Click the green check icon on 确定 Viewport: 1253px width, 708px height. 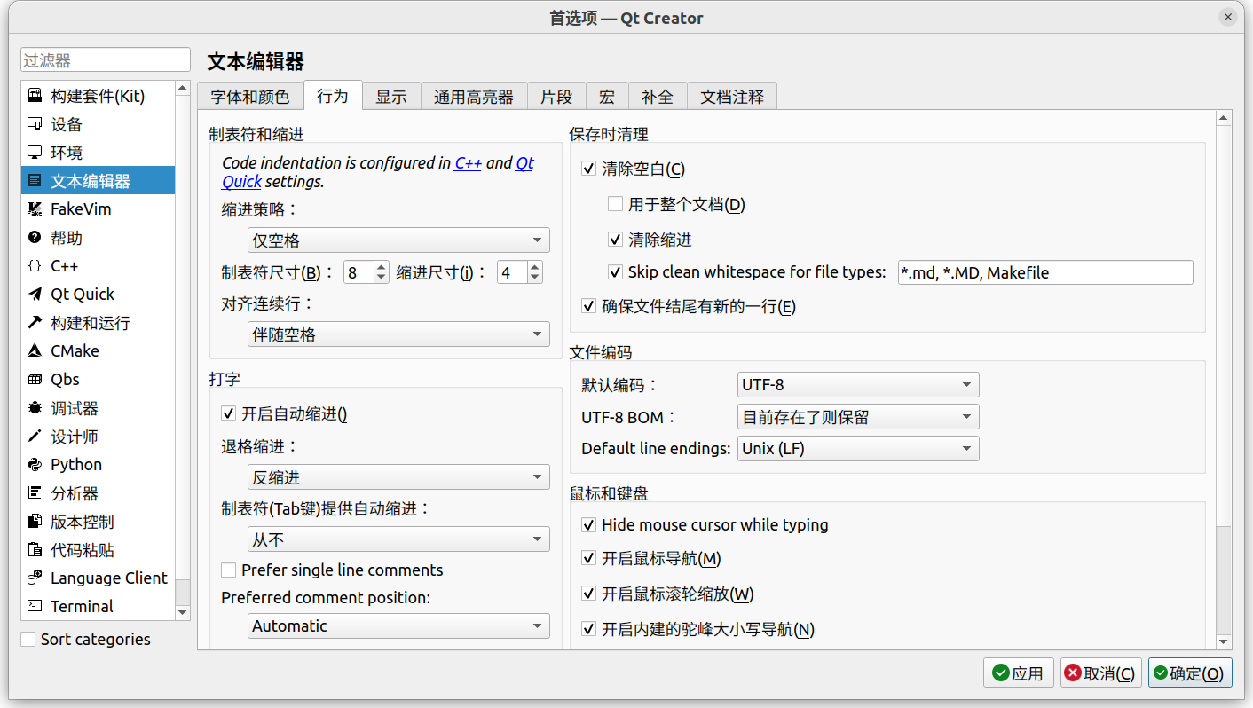pyautogui.click(x=1161, y=673)
